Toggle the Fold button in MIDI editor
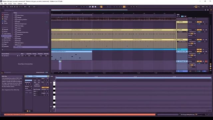This screenshot has height=120, width=213. click(52, 76)
